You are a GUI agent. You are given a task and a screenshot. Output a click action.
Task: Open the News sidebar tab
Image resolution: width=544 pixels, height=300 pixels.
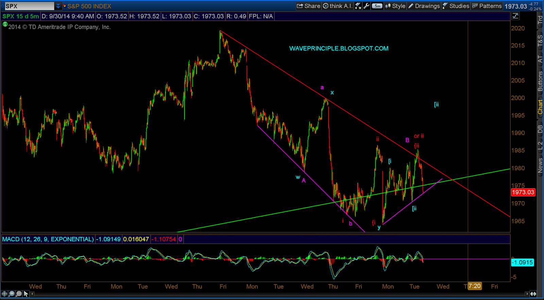pyautogui.click(x=540, y=165)
